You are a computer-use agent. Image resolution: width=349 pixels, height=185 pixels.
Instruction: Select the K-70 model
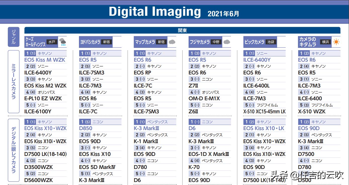pos(194,167)
